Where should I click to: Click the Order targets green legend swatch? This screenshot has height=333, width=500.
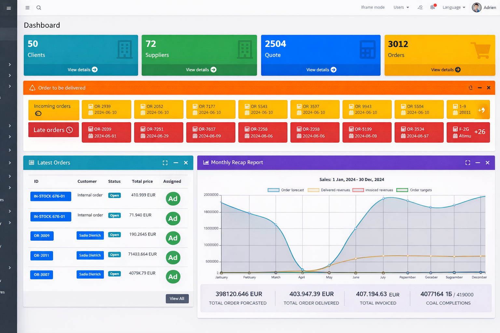pos(402,190)
